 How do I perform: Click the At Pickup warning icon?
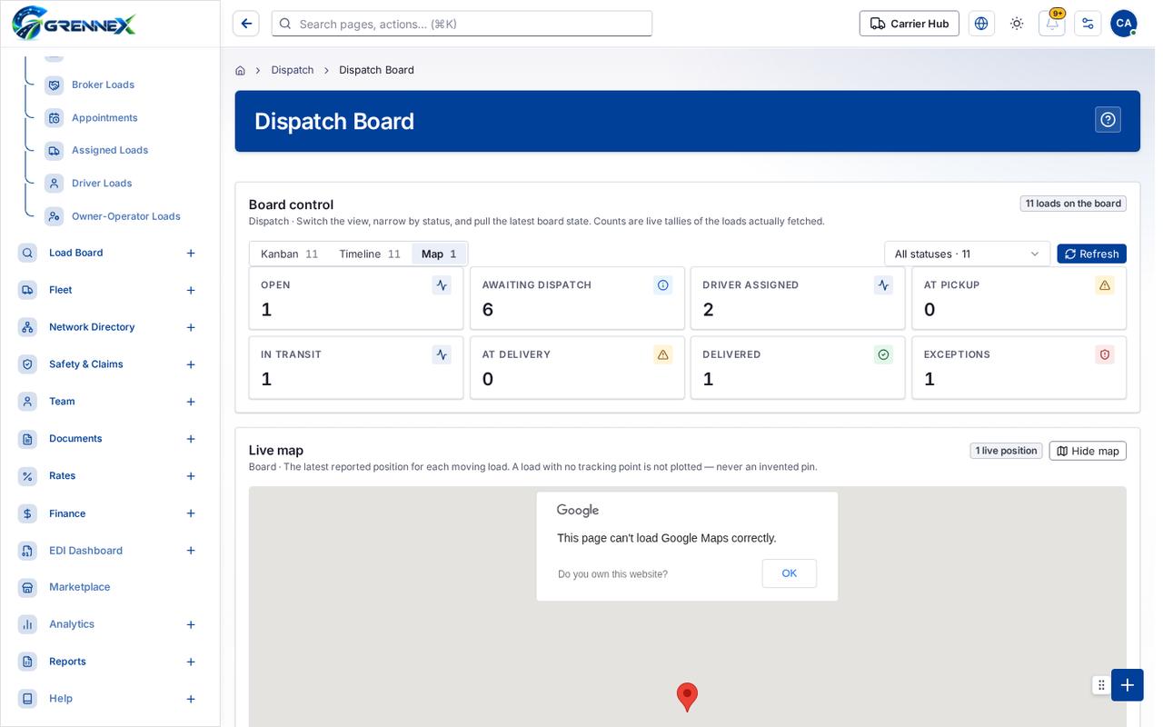click(x=1105, y=285)
